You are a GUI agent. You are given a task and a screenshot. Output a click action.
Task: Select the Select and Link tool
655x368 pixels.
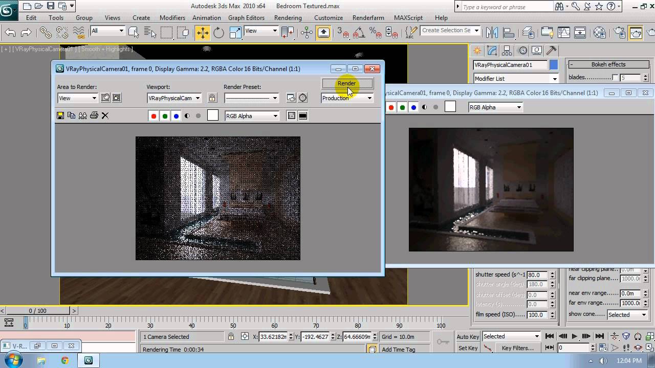[x=46, y=33]
